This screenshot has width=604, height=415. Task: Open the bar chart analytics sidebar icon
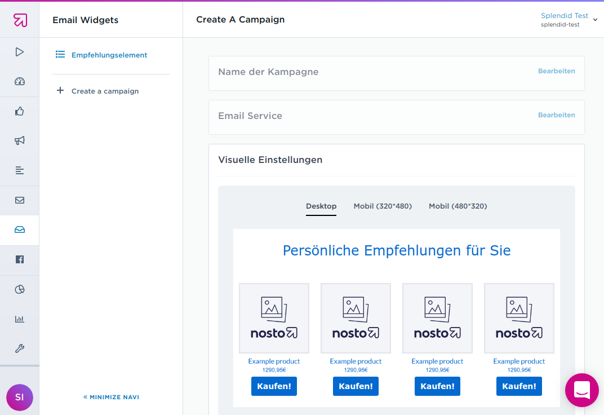pyautogui.click(x=20, y=319)
